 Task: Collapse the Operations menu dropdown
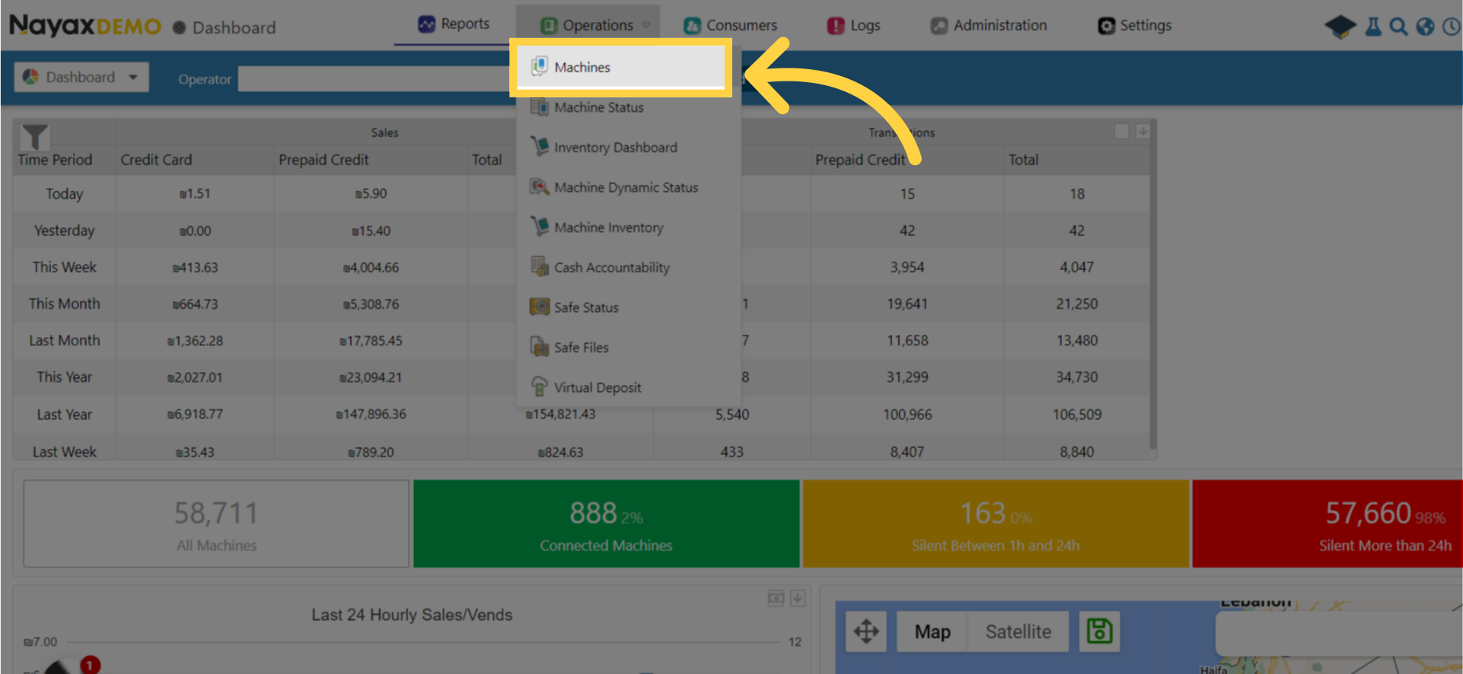596,25
